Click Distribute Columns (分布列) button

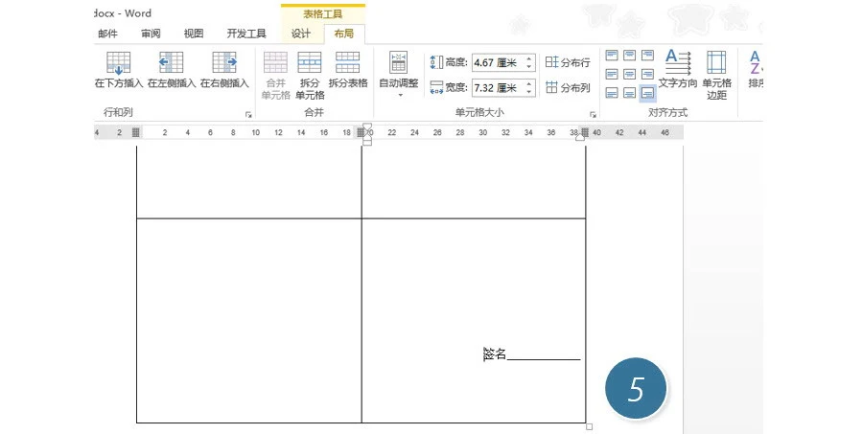(x=567, y=88)
